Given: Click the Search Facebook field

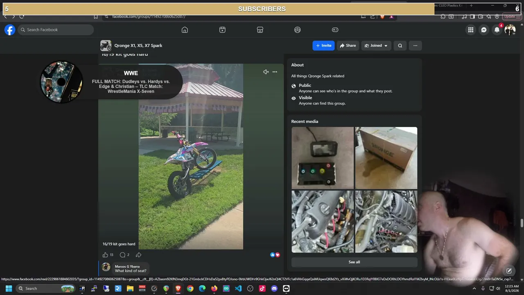Looking at the screenshot, I should [x=56, y=29].
